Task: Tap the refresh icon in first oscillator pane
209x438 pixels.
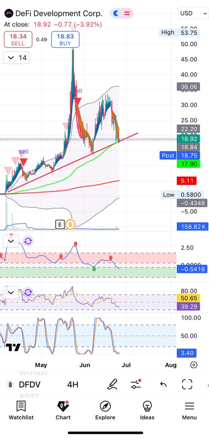Action: [x=28, y=241]
